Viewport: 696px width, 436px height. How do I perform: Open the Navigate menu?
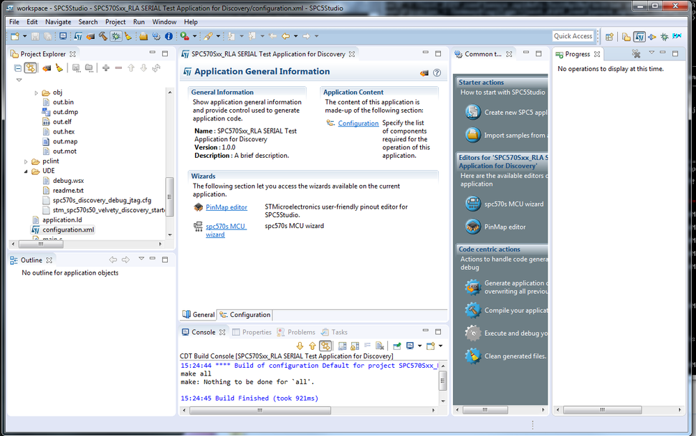58,22
